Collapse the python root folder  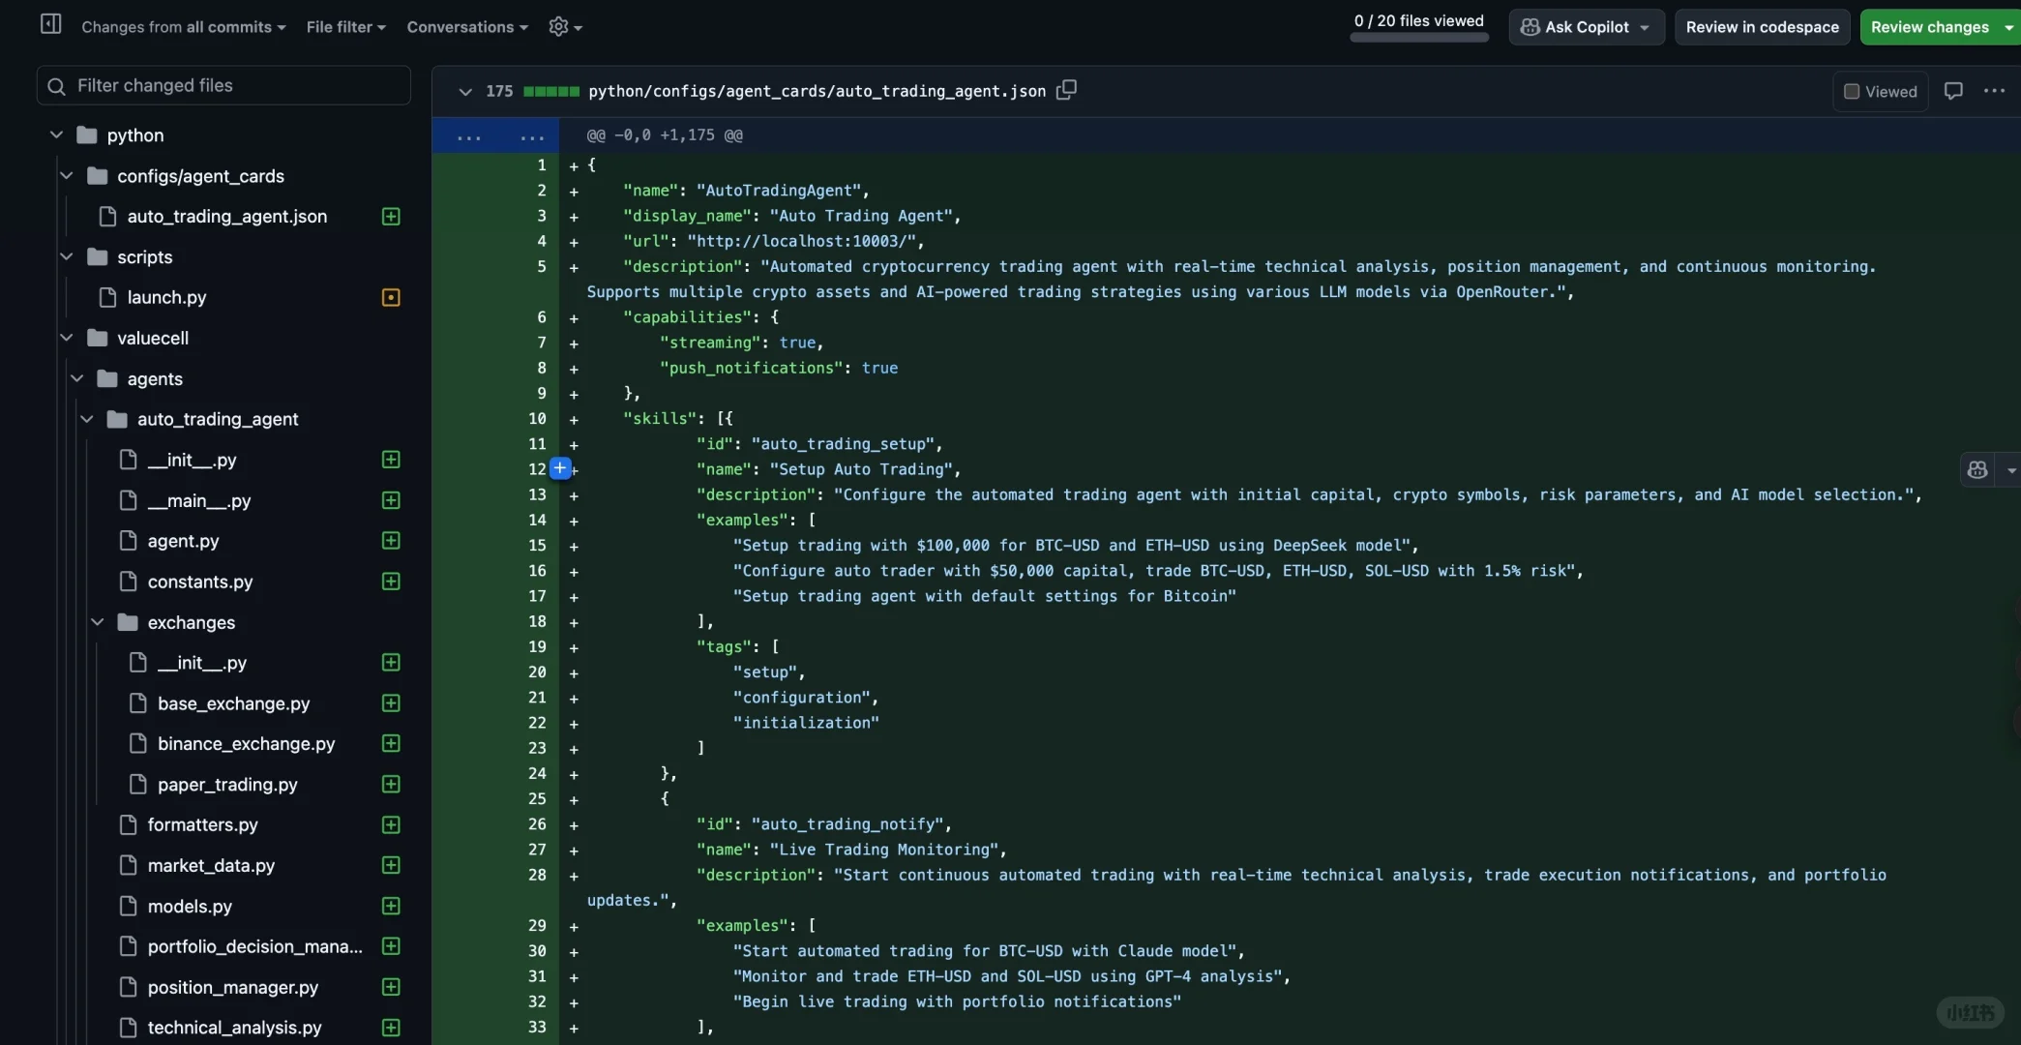[56, 135]
